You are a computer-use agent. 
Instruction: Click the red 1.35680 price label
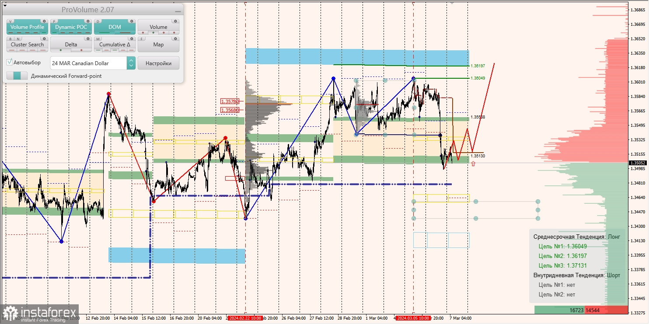click(x=230, y=110)
